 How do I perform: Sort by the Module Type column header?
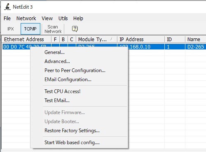(96, 40)
